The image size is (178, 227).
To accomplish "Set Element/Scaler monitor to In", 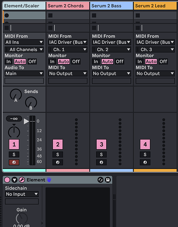I will click(x=9, y=62).
